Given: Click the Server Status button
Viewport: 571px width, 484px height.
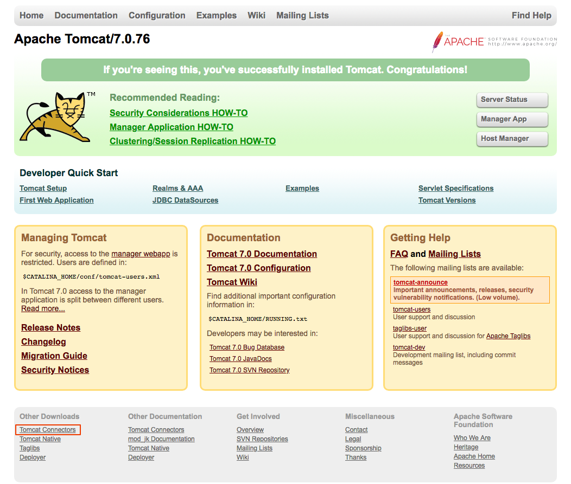Looking at the screenshot, I should point(512,100).
